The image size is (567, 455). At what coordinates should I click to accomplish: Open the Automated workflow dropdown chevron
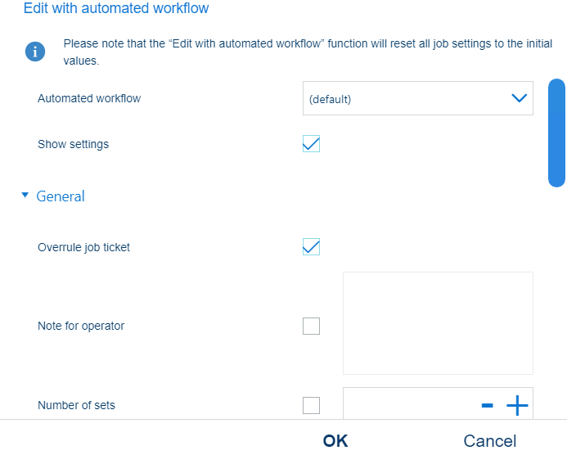519,98
